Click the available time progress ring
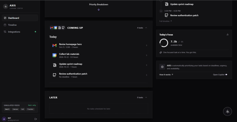The image size is (237, 122). (164, 43)
